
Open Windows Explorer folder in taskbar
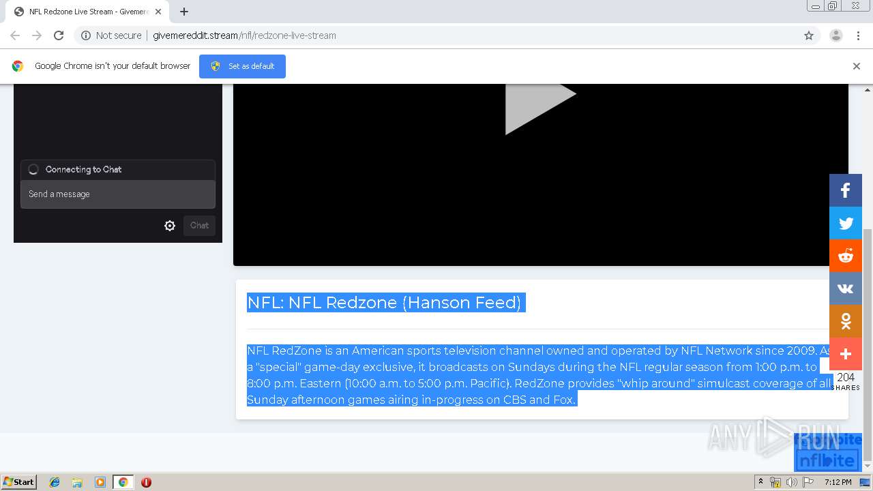point(77,482)
